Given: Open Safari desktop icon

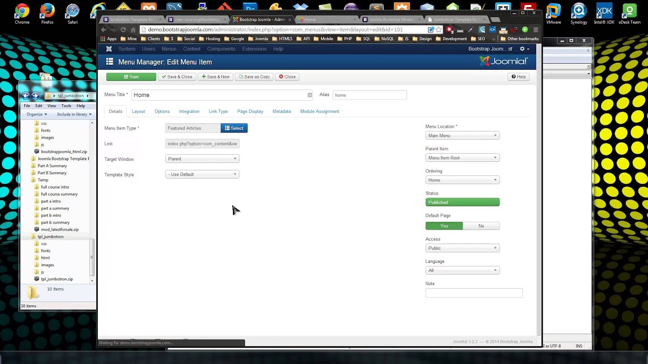Looking at the screenshot, I should coord(72,13).
